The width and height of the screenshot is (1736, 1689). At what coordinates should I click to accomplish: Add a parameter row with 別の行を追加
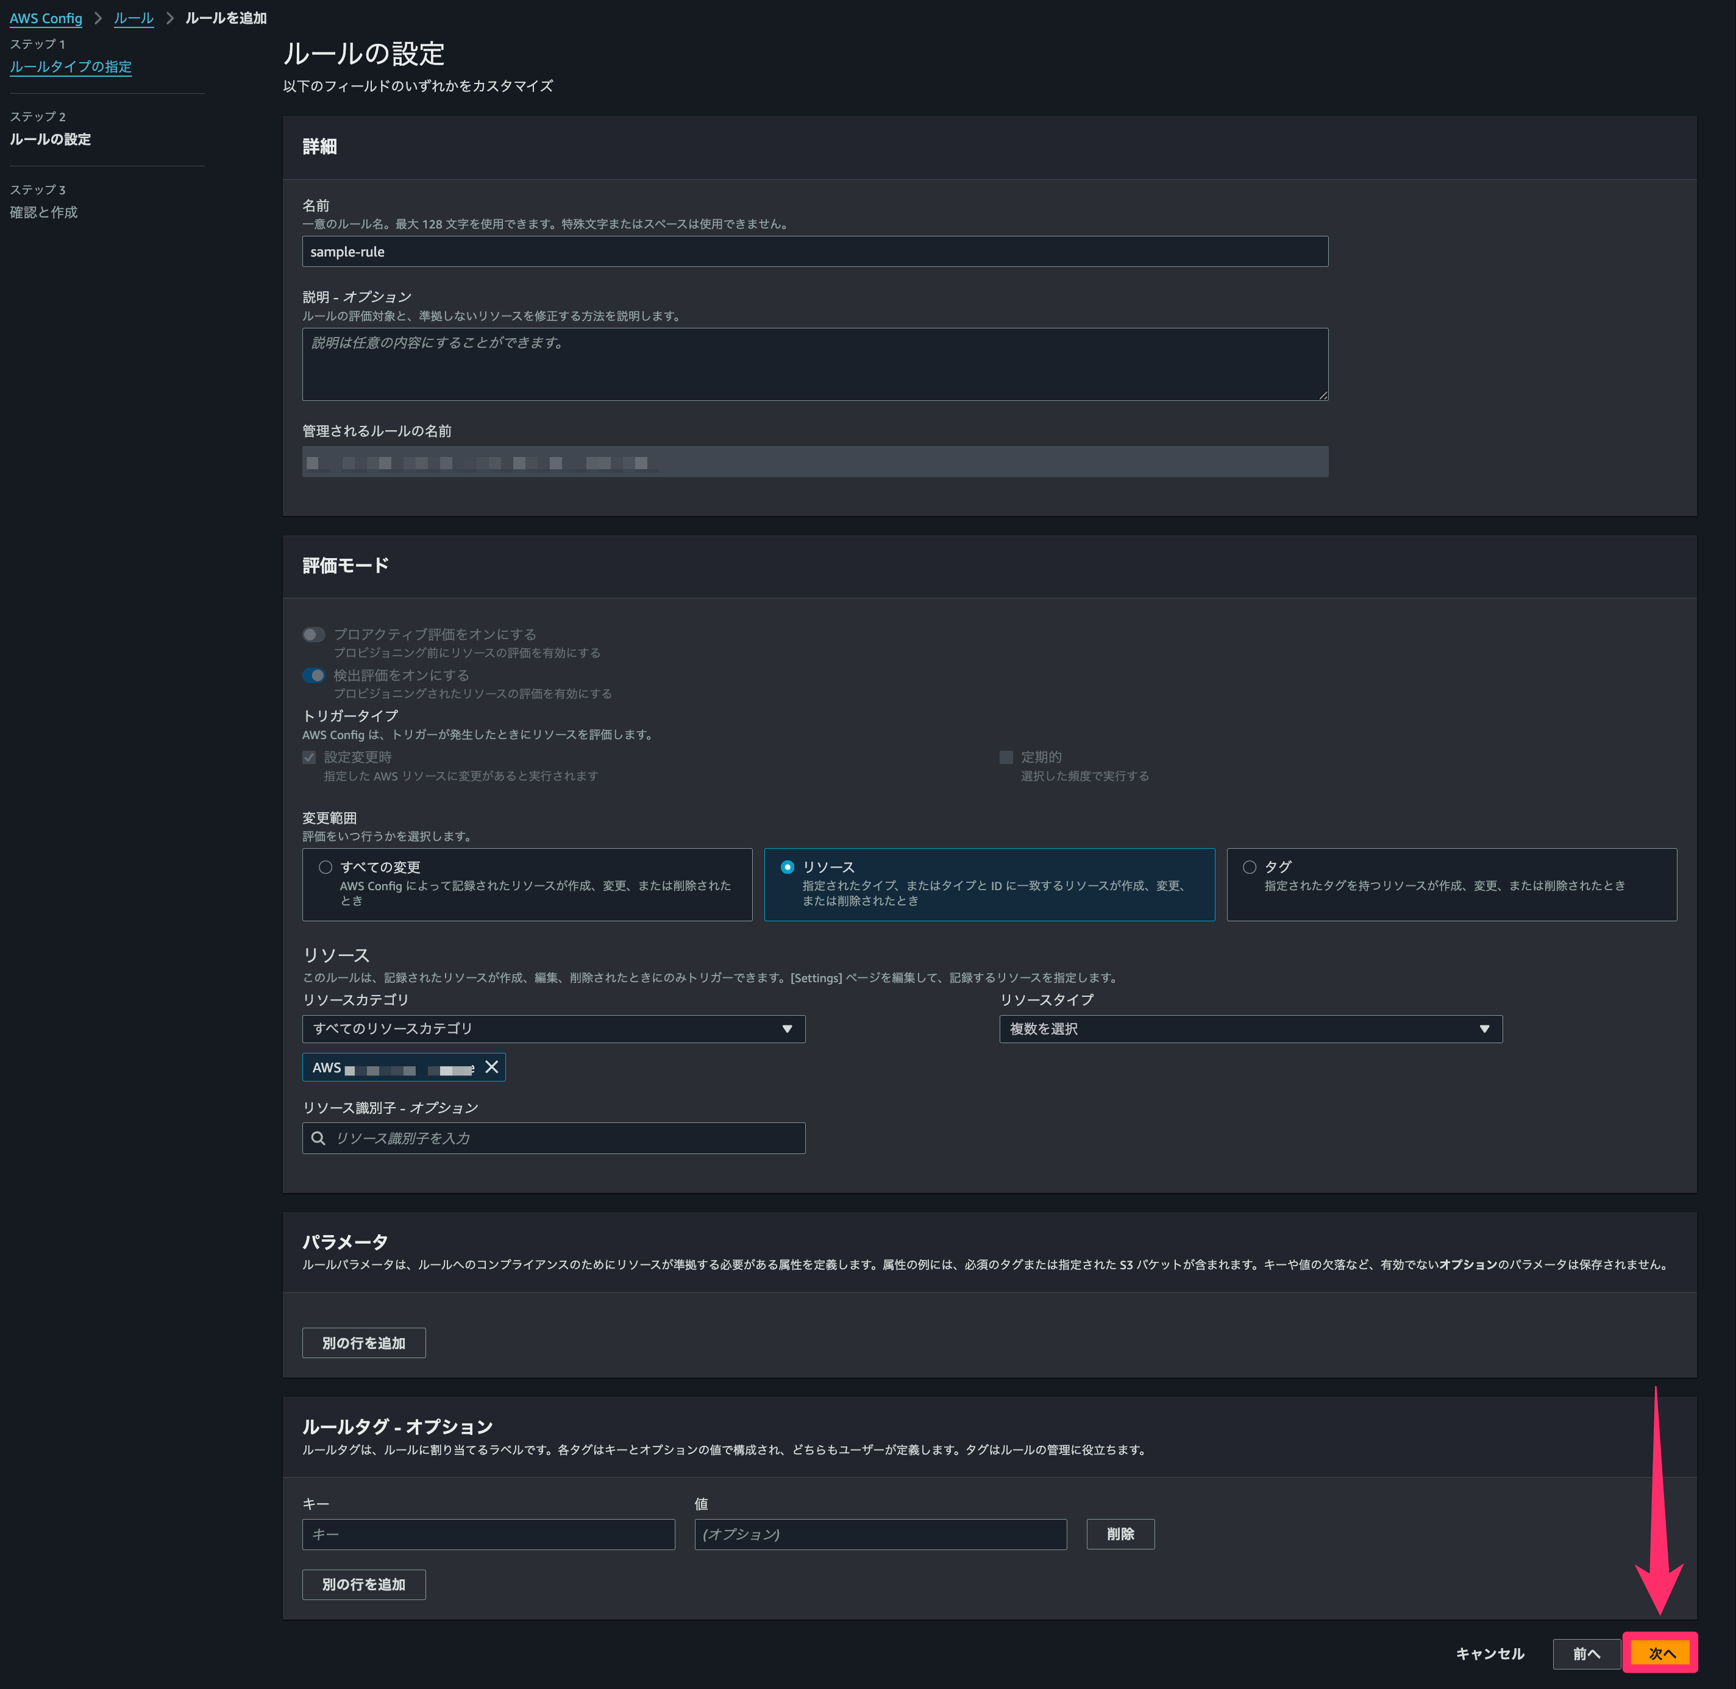pyautogui.click(x=363, y=1342)
